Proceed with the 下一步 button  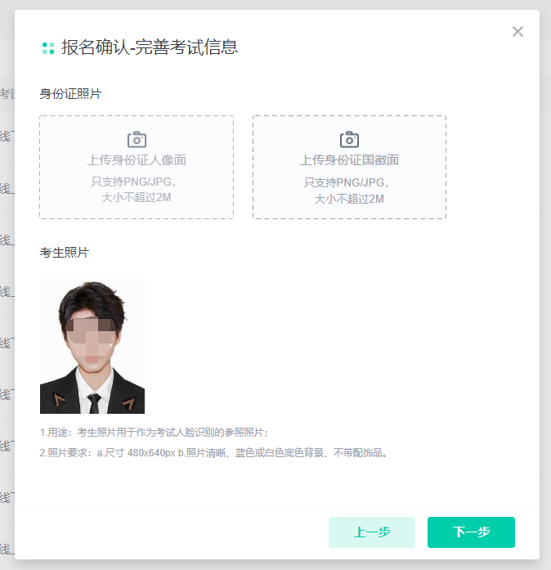point(471,532)
